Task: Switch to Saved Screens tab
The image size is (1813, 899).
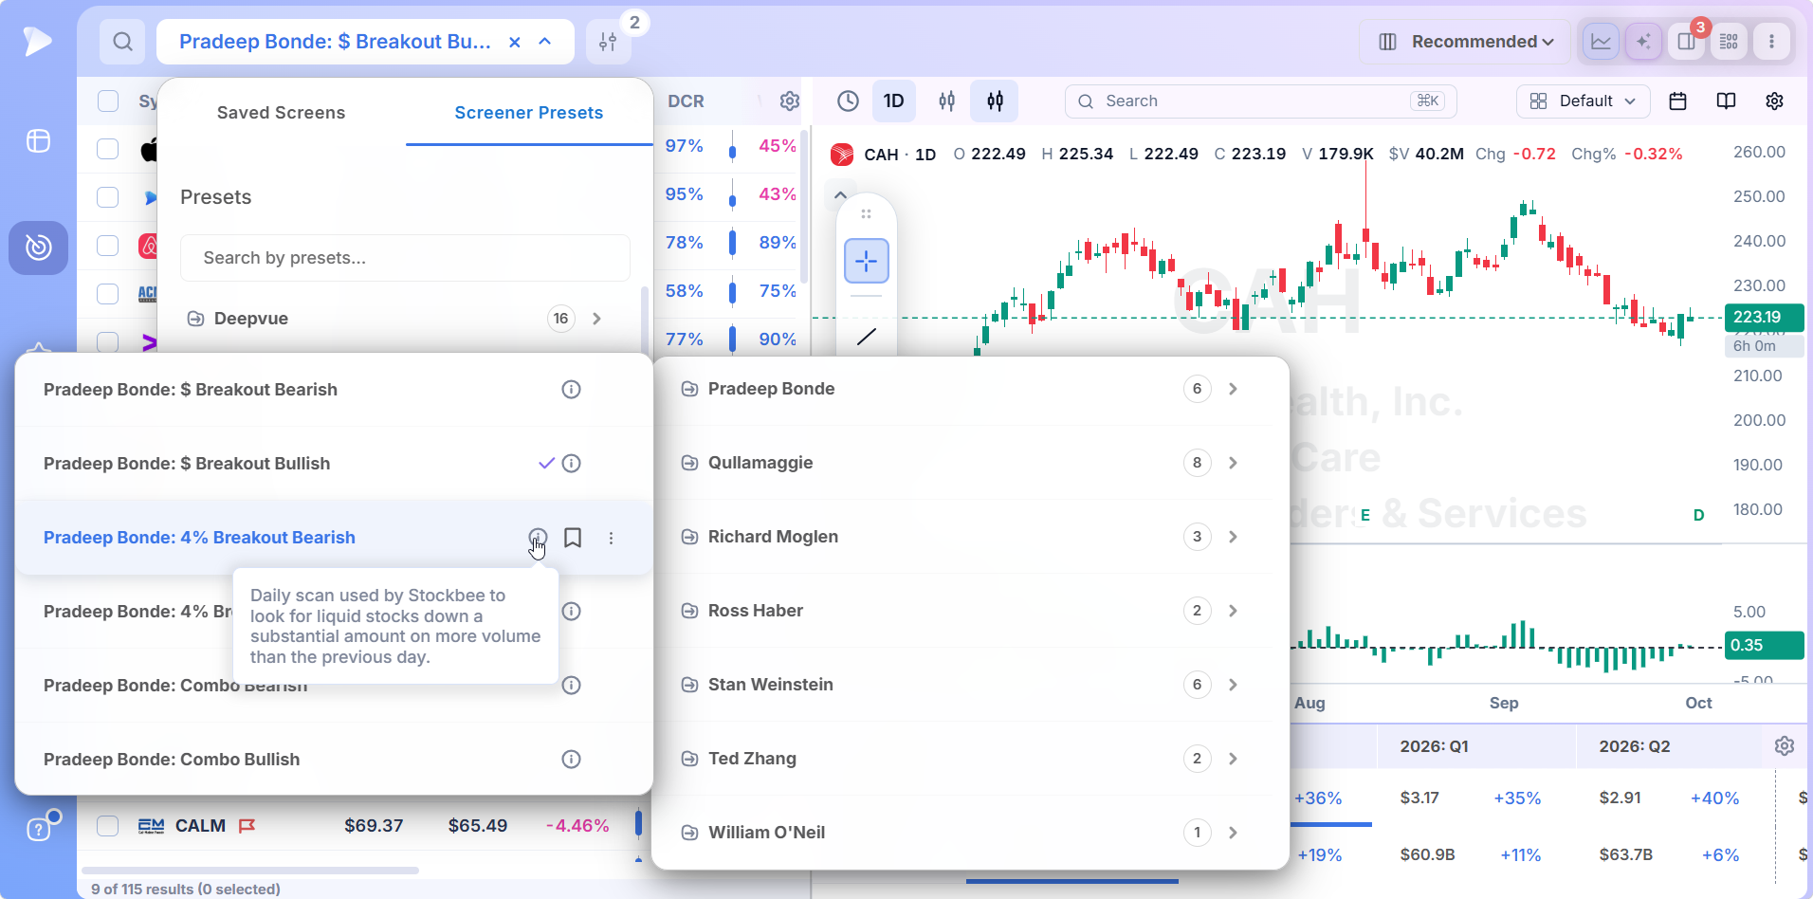Action: point(281,113)
